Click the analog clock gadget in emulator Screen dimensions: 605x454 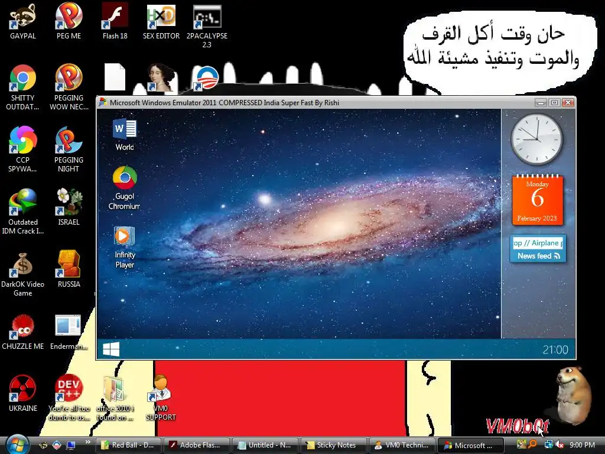coord(536,140)
